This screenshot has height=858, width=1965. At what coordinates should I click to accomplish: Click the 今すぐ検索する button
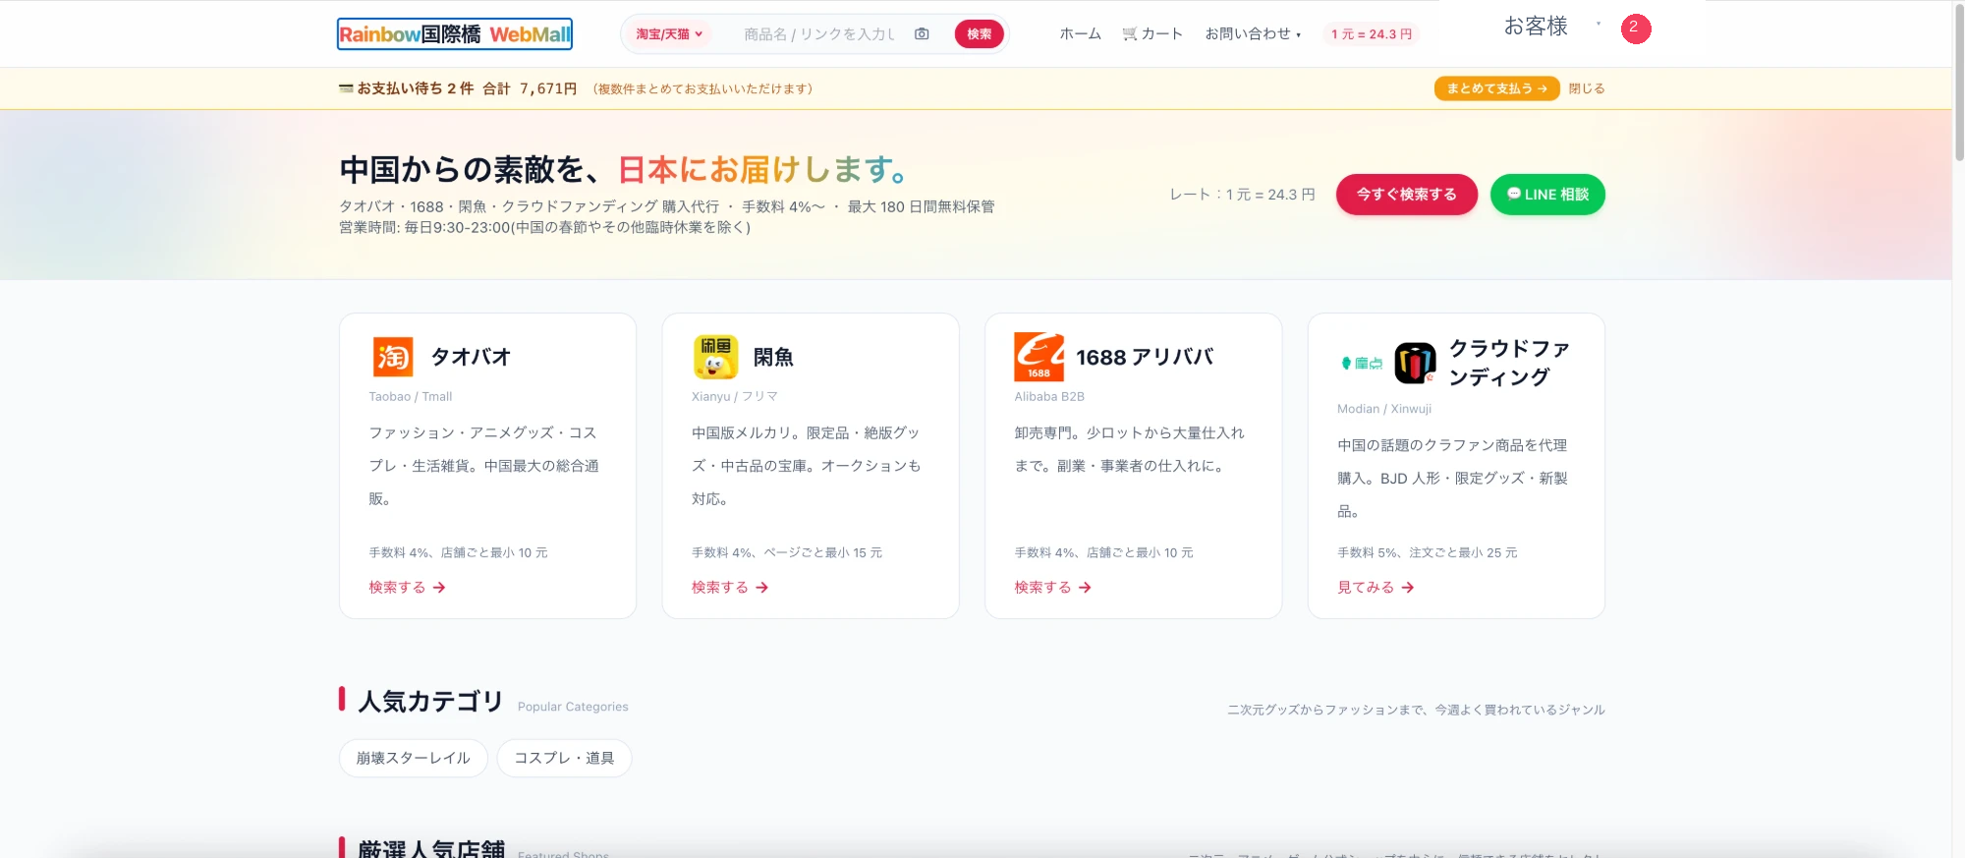tap(1406, 195)
